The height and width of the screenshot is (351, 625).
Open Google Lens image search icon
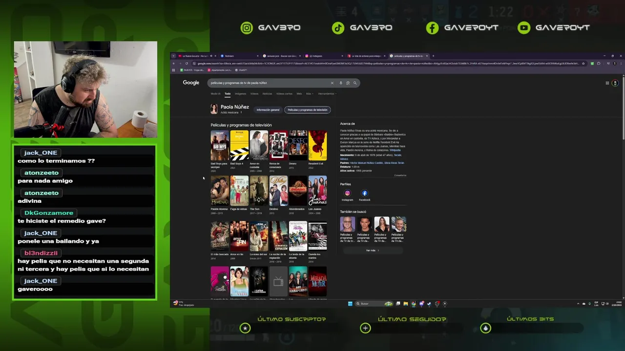point(348,83)
